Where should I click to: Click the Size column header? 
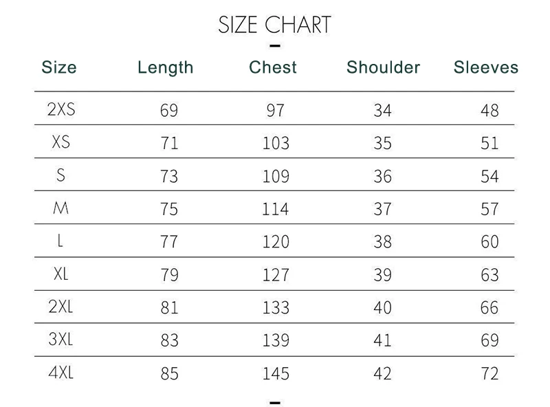point(59,67)
